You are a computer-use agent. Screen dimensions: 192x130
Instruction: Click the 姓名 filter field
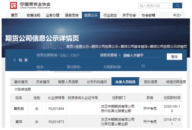[55, 67]
